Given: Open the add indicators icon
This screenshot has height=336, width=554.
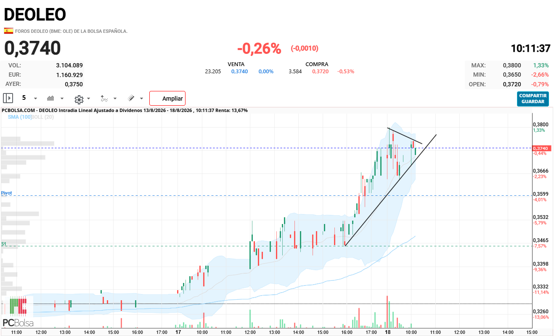Looking at the screenshot, I should point(104,99).
